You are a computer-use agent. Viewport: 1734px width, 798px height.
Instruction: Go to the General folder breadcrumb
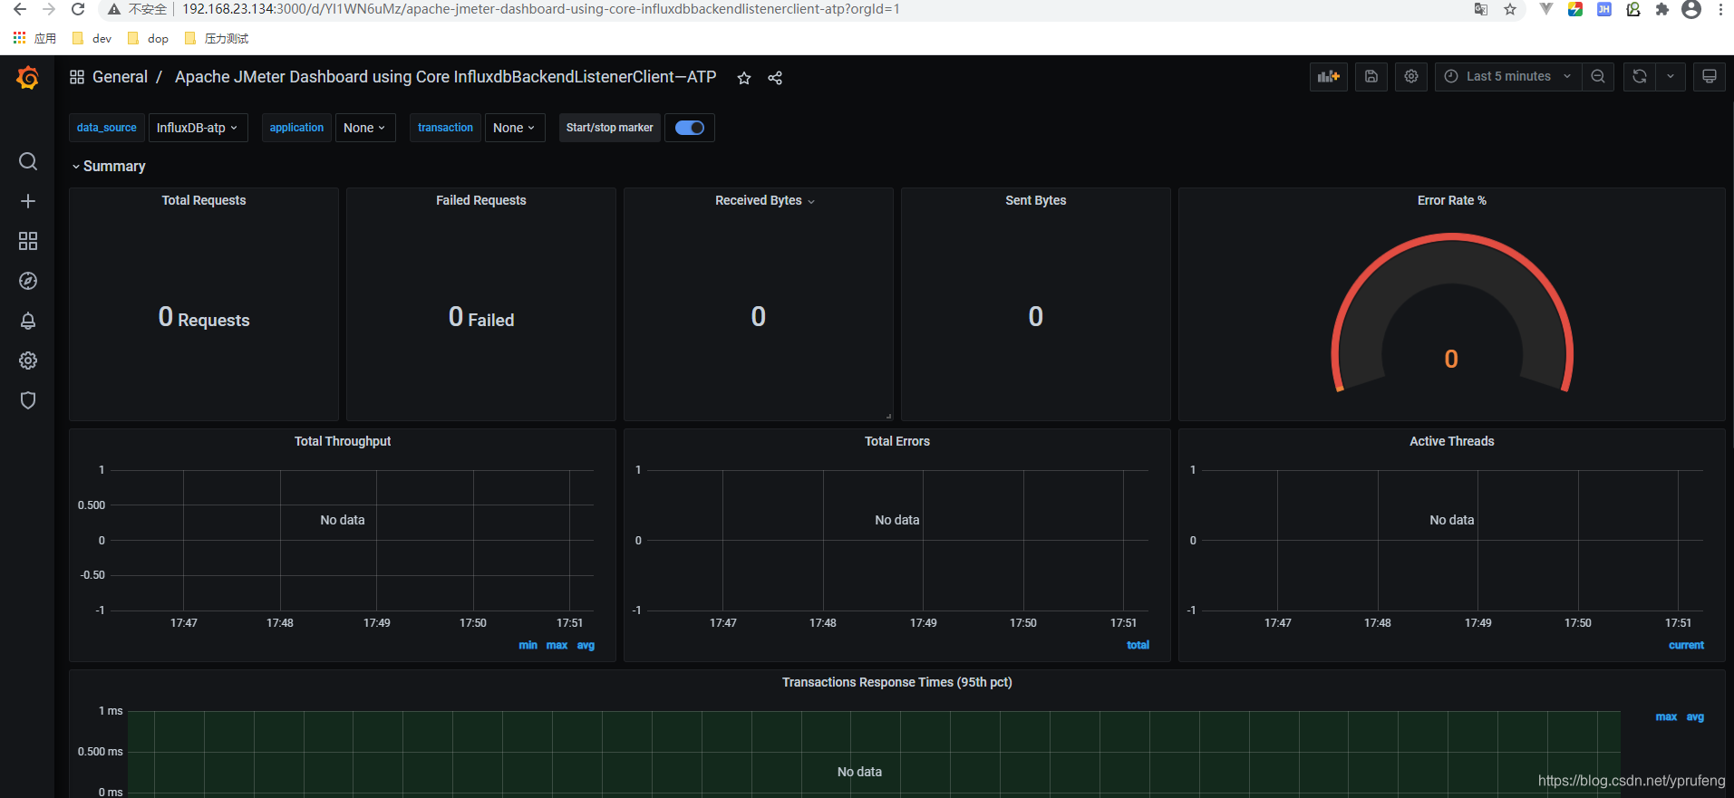120,77
